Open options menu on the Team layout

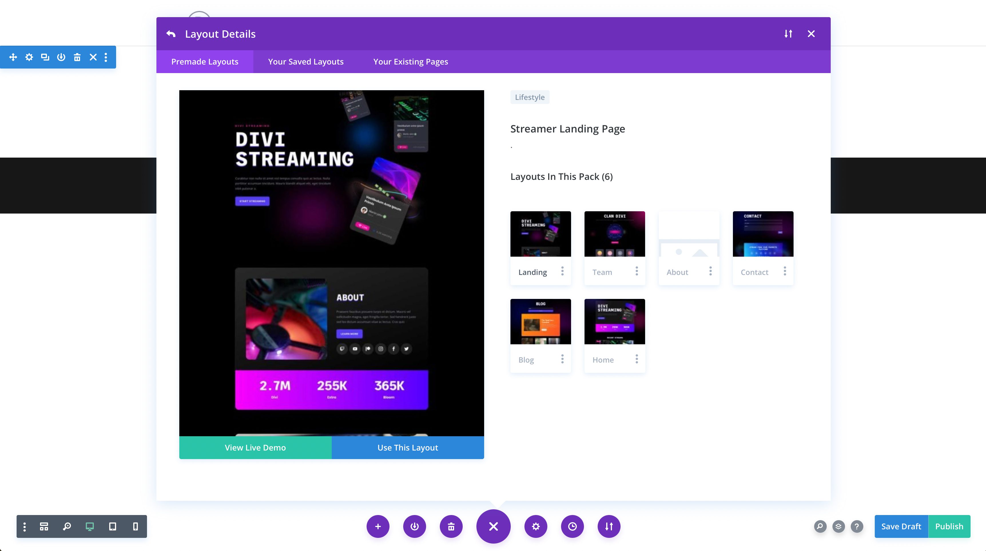pyautogui.click(x=637, y=271)
